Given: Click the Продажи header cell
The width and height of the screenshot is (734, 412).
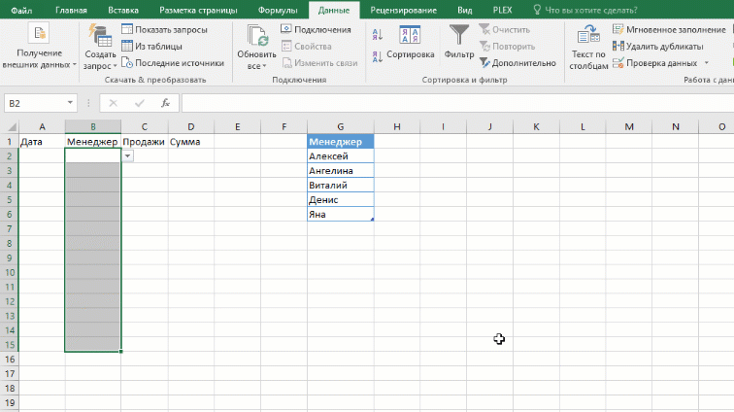Looking at the screenshot, I should (x=144, y=142).
